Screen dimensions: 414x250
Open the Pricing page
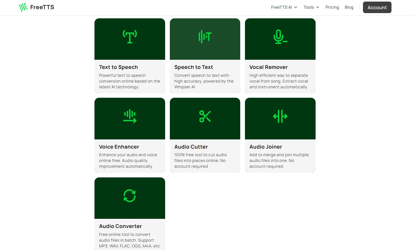coord(332,7)
